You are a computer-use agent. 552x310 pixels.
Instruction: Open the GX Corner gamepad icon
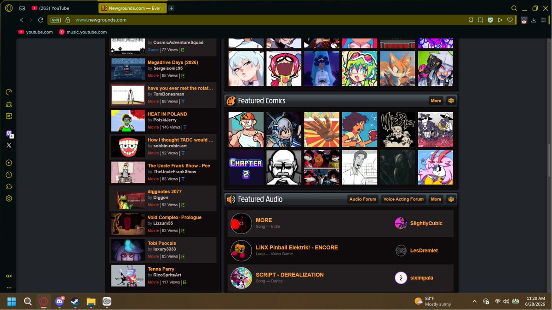(22, 8)
